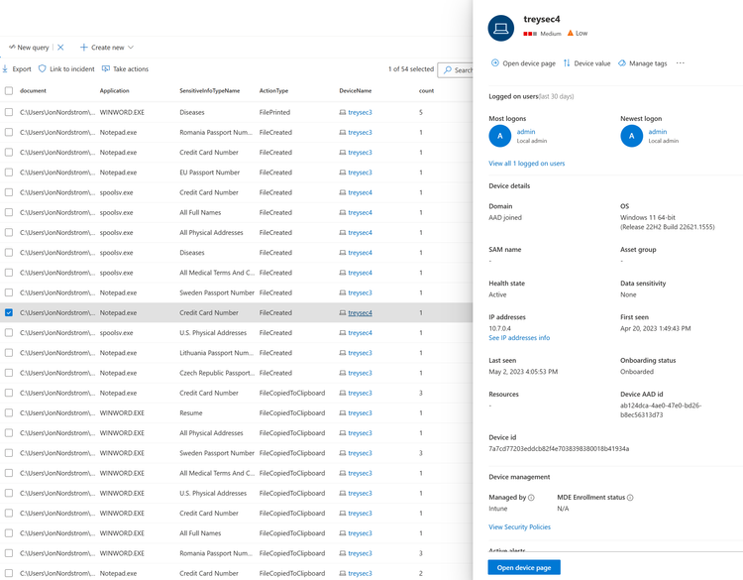Click the Create new plus icon
The height and width of the screenshot is (580, 743).
[84, 48]
